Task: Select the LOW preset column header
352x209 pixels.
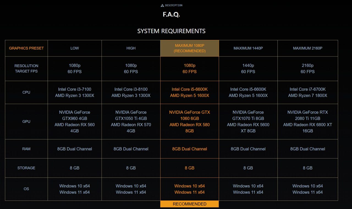Action: point(75,48)
